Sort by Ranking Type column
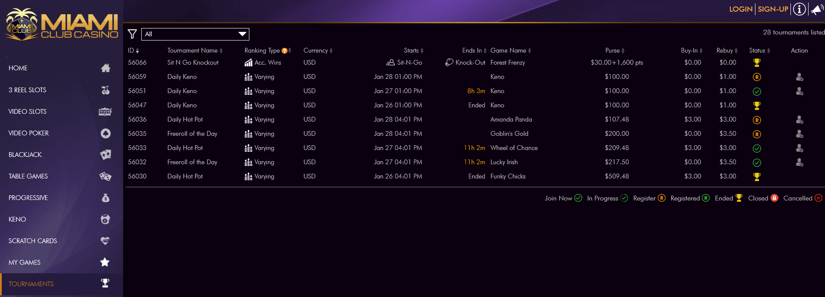 click(268, 50)
